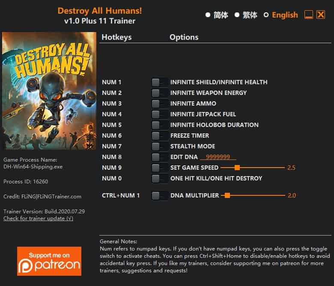334x286 pixels.
Task: Turn on Infinite Ammo switch
Action: (x=160, y=103)
